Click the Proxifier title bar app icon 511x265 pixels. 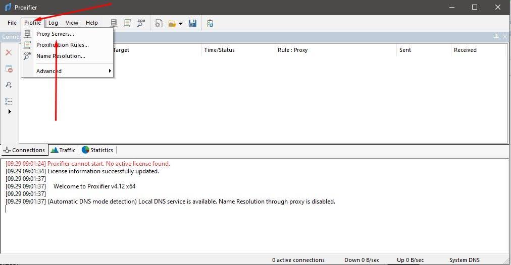(x=8, y=7)
